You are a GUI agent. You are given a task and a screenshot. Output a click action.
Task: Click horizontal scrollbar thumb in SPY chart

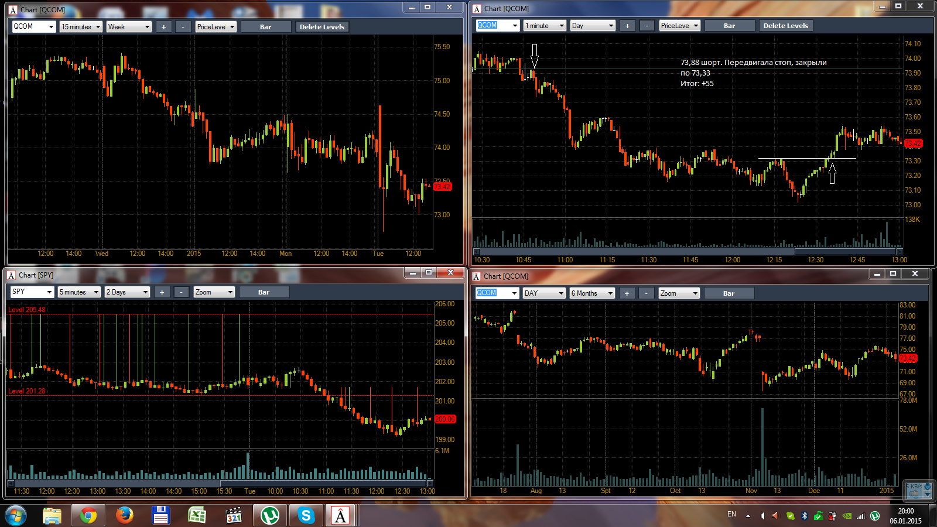click(x=323, y=484)
